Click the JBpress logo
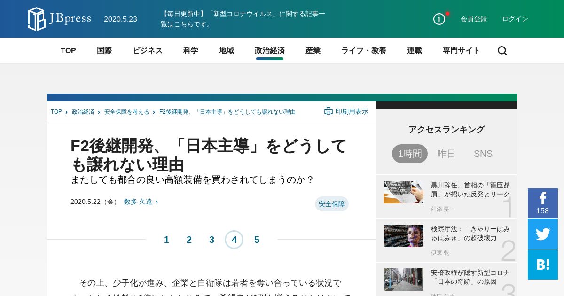Image resolution: width=564 pixels, height=296 pixels. pyautogui.click(x=59, y=19)
